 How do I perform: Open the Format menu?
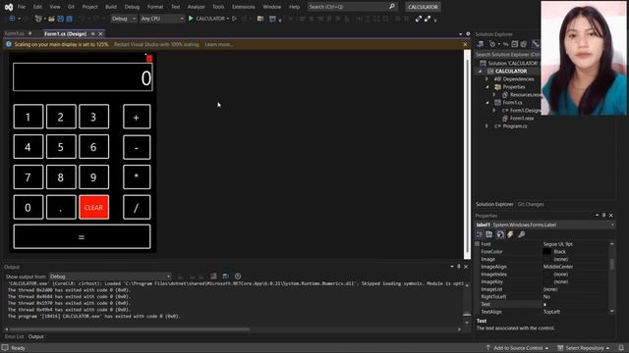point(155,7)
